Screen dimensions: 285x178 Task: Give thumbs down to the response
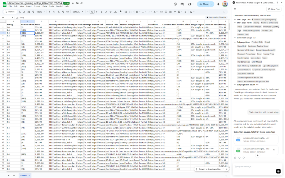click(x=239, y=158)
